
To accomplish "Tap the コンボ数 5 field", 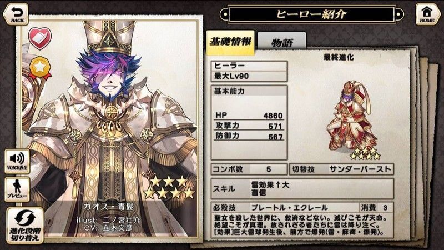I will 249,169.
